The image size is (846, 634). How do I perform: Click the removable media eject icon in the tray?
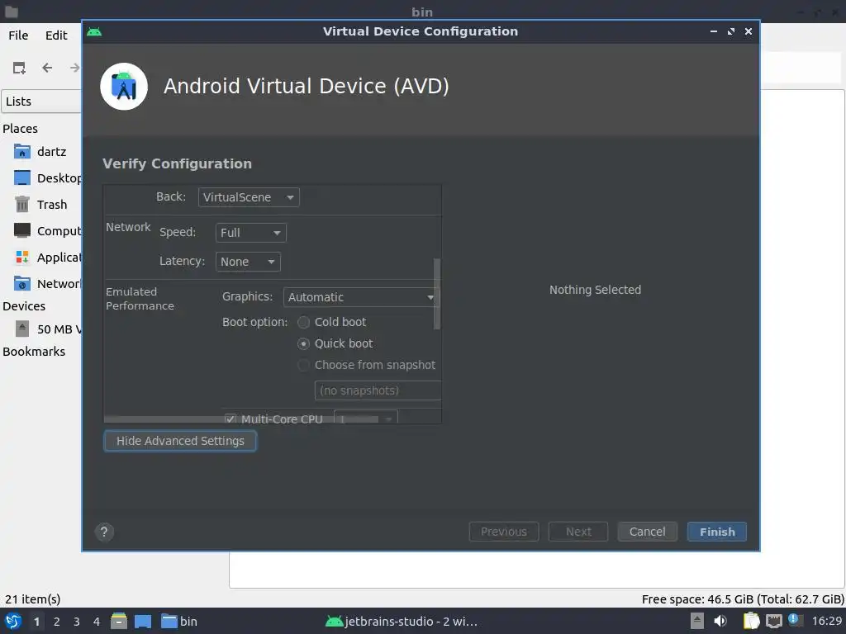pos(697,621)
